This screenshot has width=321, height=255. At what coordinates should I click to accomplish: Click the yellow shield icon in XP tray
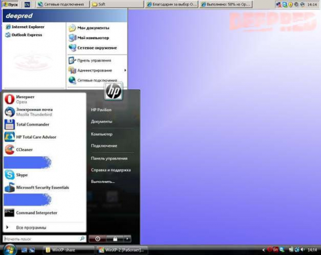[290, 5]
